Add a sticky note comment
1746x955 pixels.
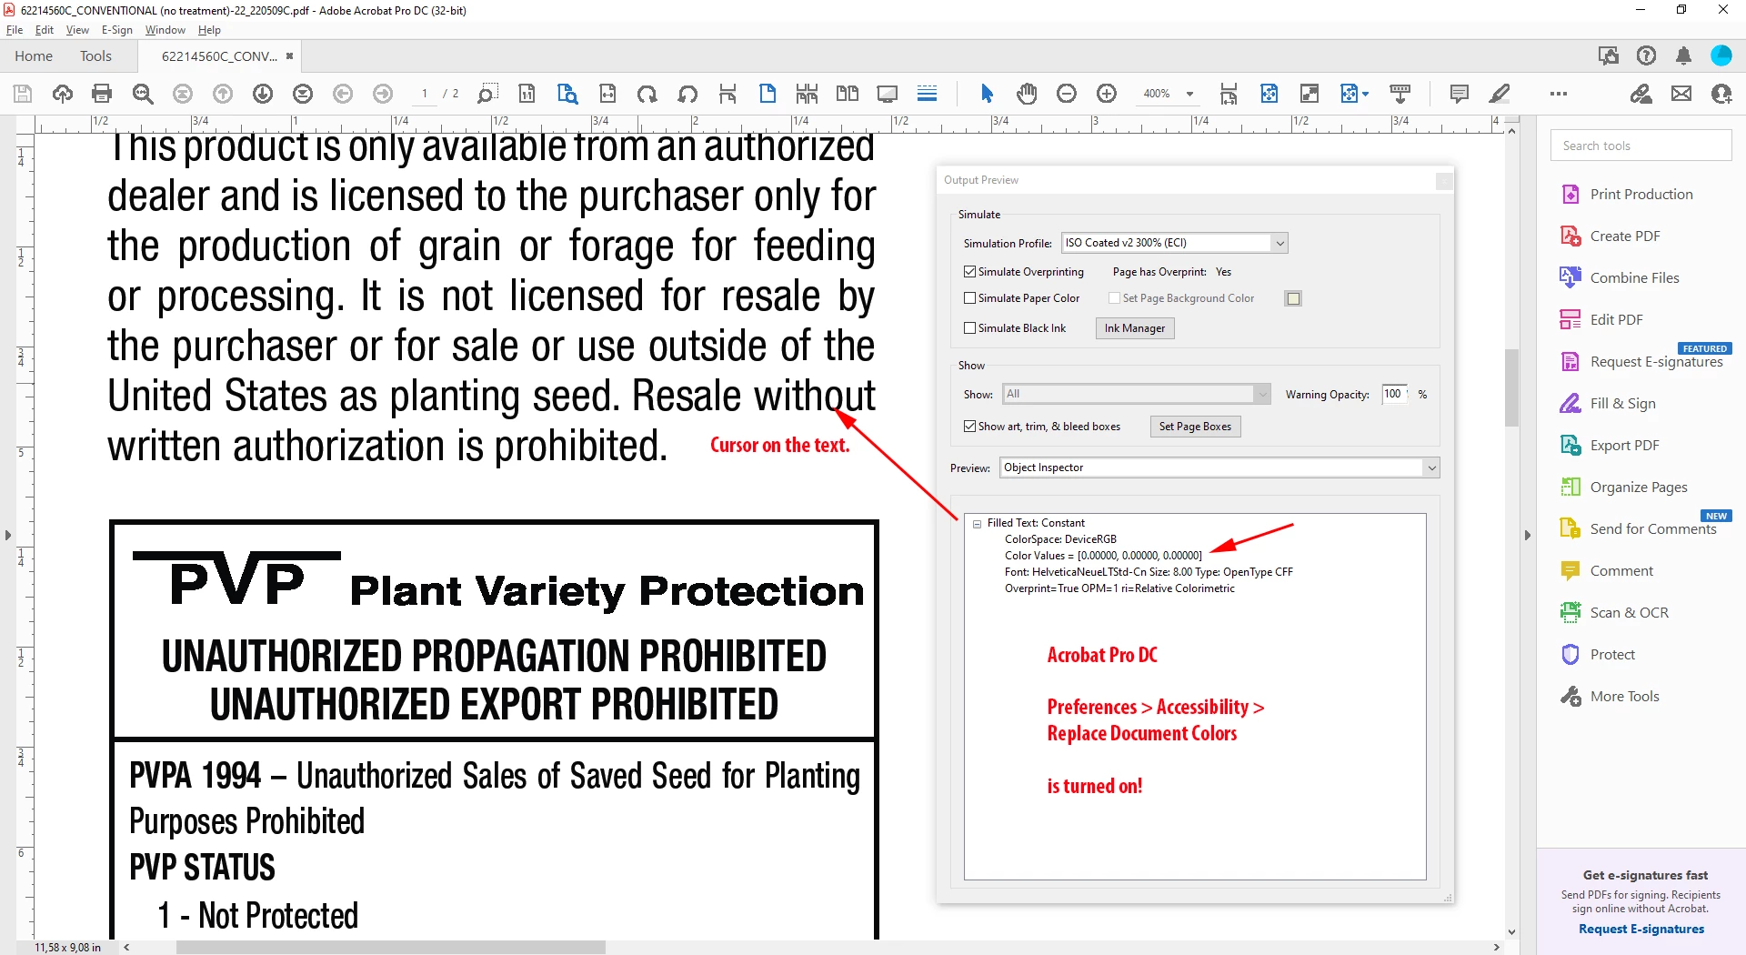click(1460, 94)
